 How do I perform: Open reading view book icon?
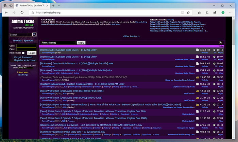pyautogui.click(x=182, y=13)
